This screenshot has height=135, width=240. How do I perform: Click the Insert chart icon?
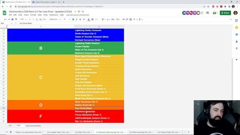[x=130, y=19]
